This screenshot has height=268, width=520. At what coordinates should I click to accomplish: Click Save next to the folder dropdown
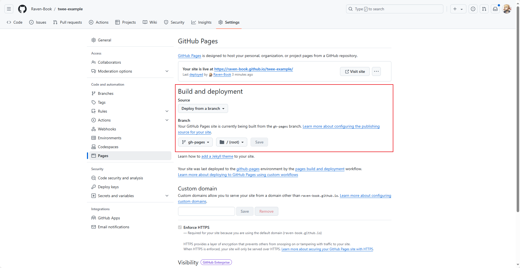click(259, 142)
